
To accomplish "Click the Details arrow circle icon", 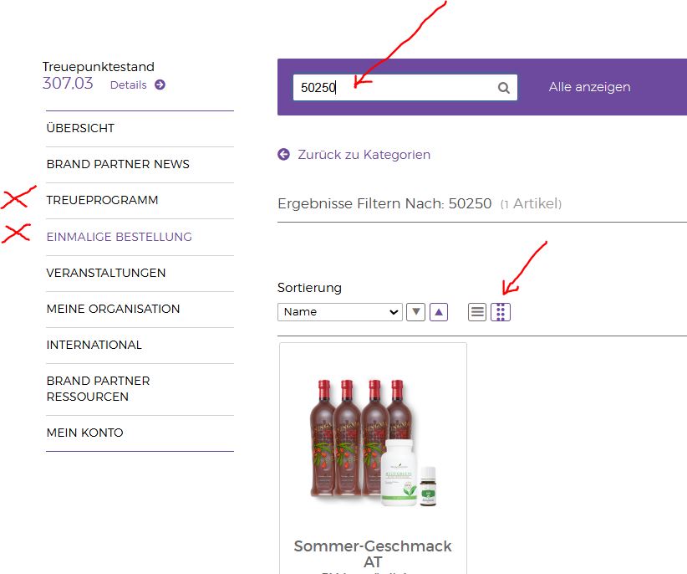I will coord(160,85).
